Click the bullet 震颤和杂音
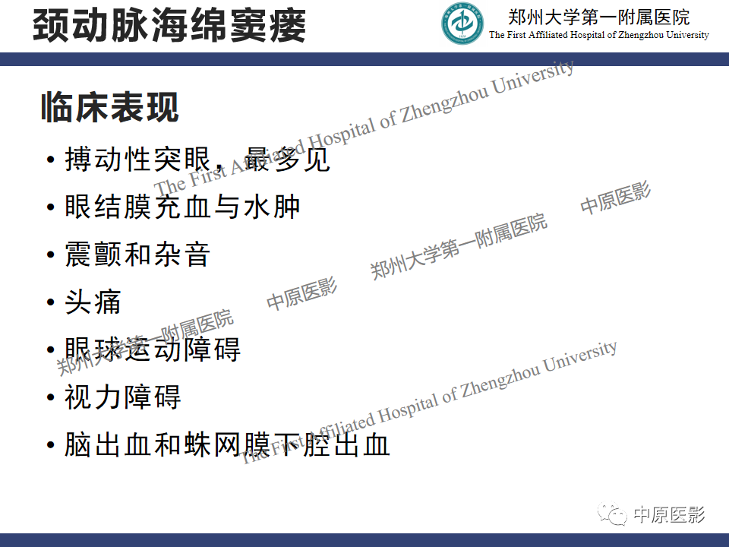This screenshot has width=729, height=547. [x=137, y=255]
